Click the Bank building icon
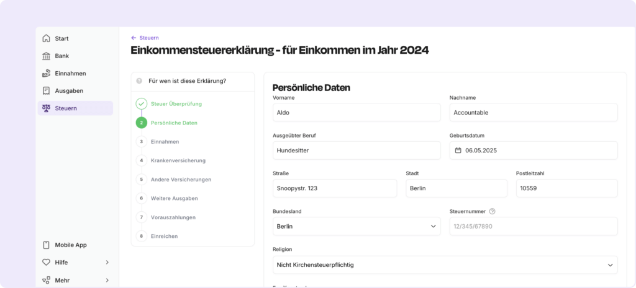Image resolution: width=636 pixels, height=288 pixels. click(47, 56)
